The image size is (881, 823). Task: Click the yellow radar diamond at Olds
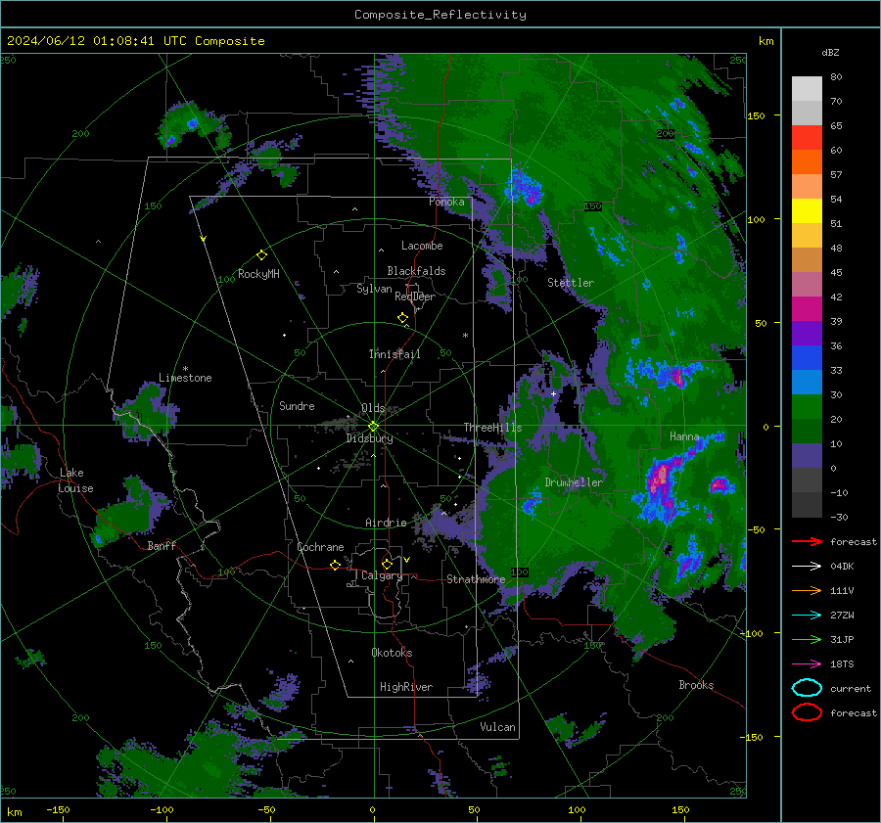373,427
